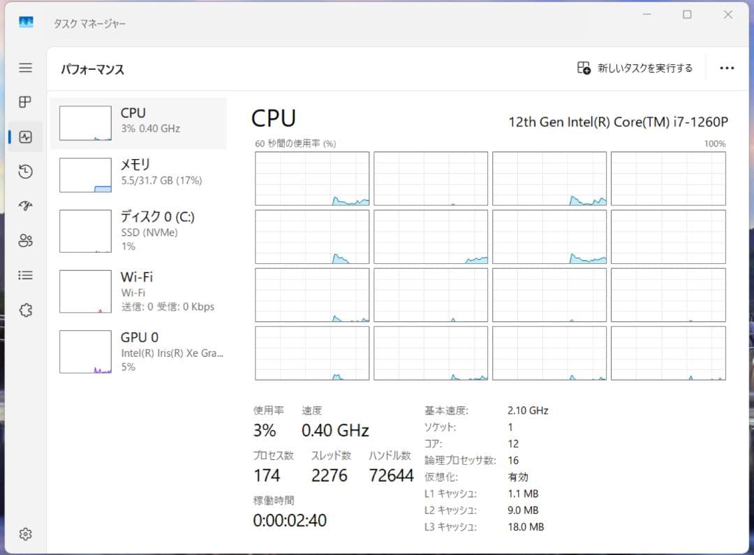
Task: Click the first logical processor graph
Action: tap(312, 178)
